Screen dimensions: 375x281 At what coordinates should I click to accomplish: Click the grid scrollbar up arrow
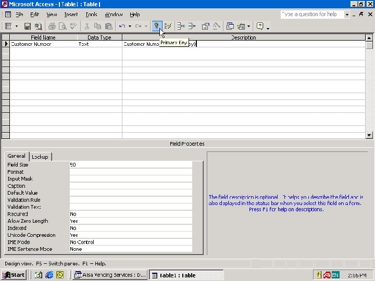(x=369, y=38)
